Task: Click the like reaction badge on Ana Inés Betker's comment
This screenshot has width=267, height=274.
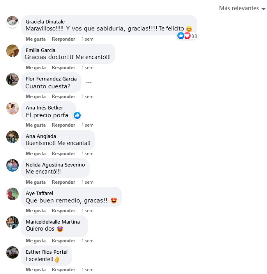Action: click(77, 115)
